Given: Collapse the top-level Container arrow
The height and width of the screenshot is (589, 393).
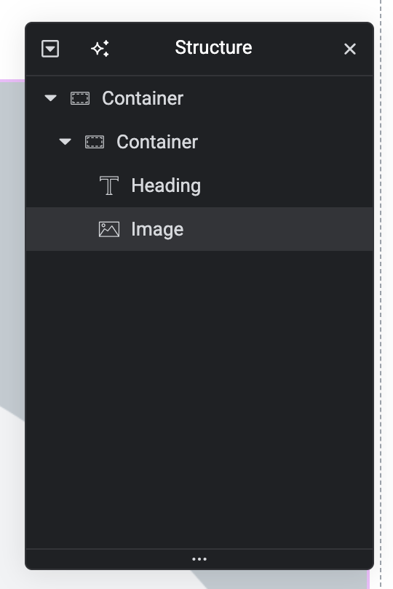Looking at the screenshot, I should (x=50, y=98).
